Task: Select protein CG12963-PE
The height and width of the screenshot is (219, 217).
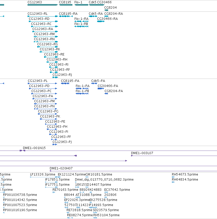Action: pyautogui.click(x=51, y=124)
